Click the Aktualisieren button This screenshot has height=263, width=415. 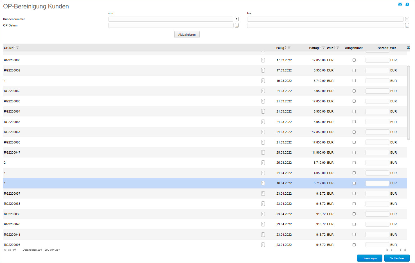187,35
